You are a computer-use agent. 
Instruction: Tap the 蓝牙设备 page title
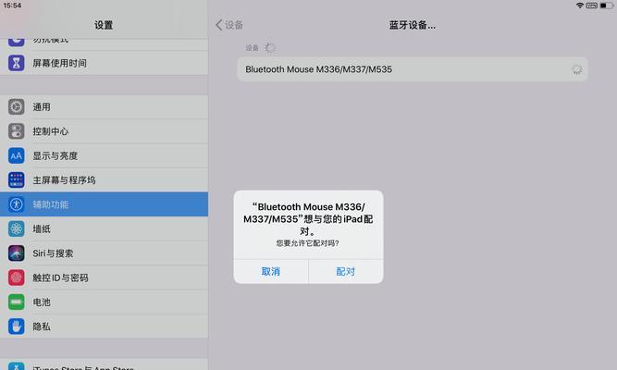pyautogui.click(x=412, y=25)
